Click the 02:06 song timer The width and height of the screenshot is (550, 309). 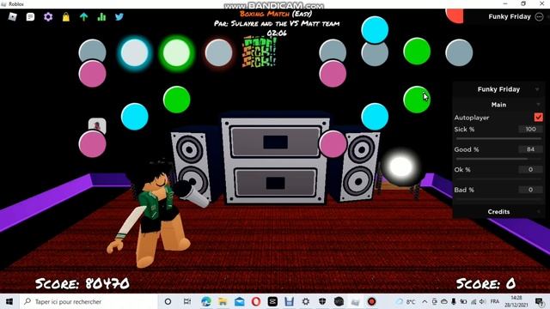[x=277, y=33]
